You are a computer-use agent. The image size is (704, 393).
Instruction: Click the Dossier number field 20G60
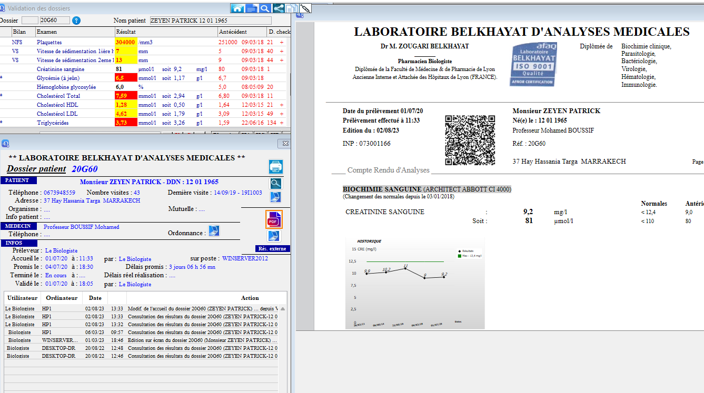pyautogui.click(x=55, y=21)
